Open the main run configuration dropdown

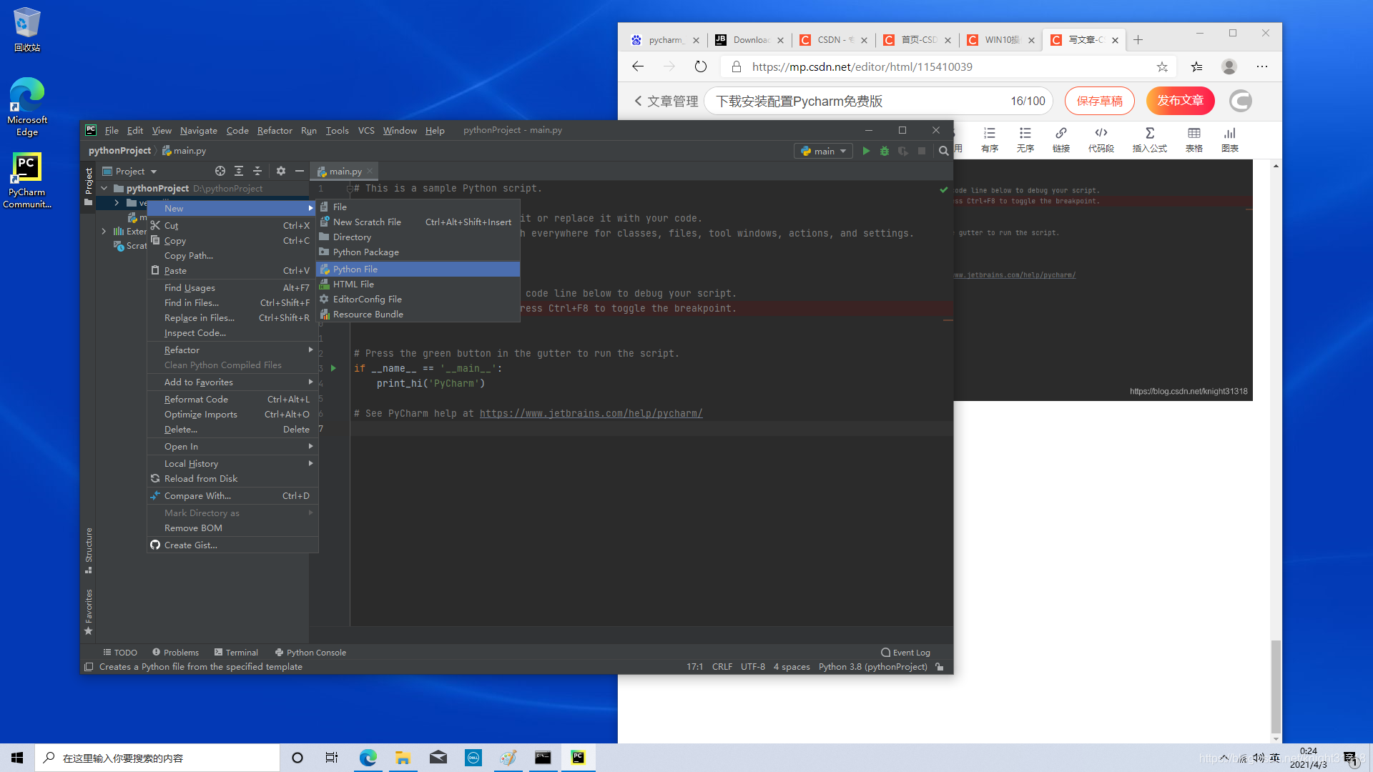pyautogui.click(x=823, y=151)
